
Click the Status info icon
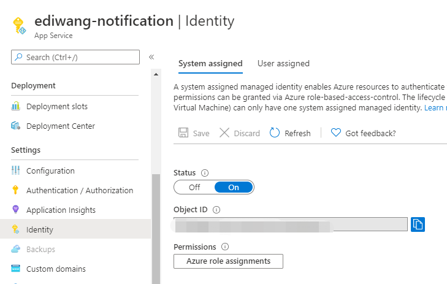pyautogui.click(x=205, y=173)
